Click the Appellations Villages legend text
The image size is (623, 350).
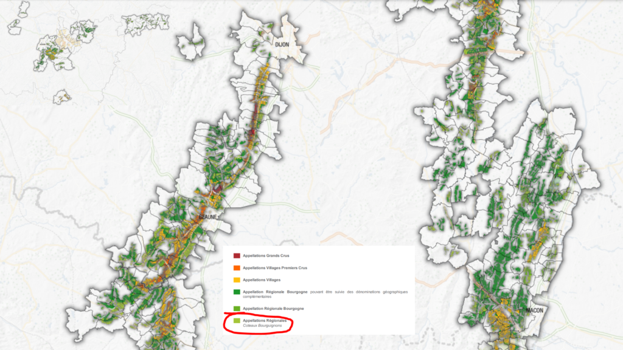[x=262, y=280]
